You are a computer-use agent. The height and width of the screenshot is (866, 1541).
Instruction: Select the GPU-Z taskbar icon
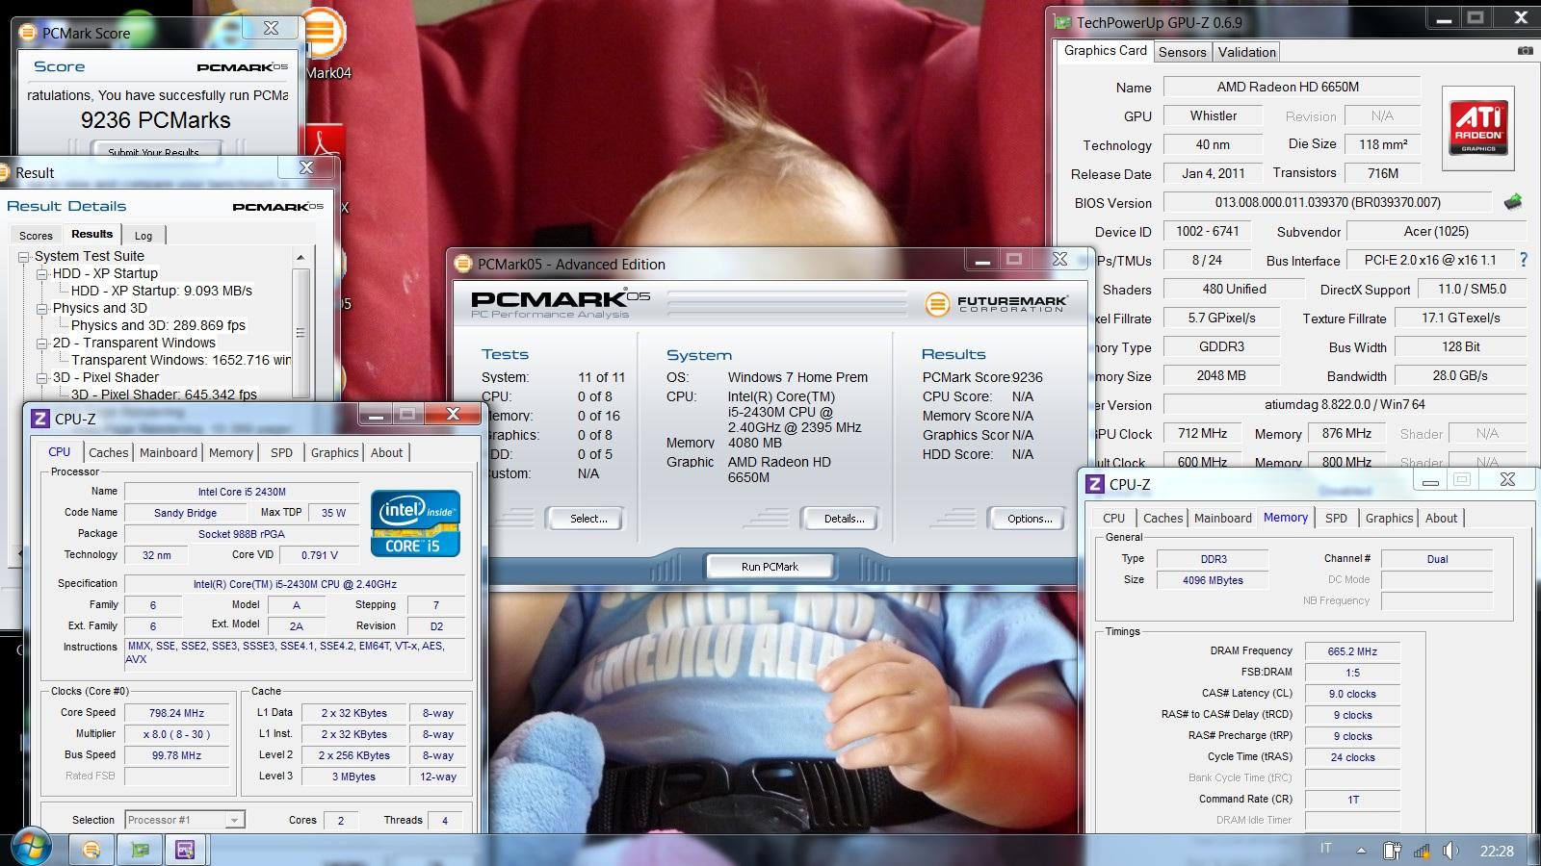click(141, 850)
